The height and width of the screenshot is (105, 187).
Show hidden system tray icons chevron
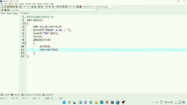153,102
